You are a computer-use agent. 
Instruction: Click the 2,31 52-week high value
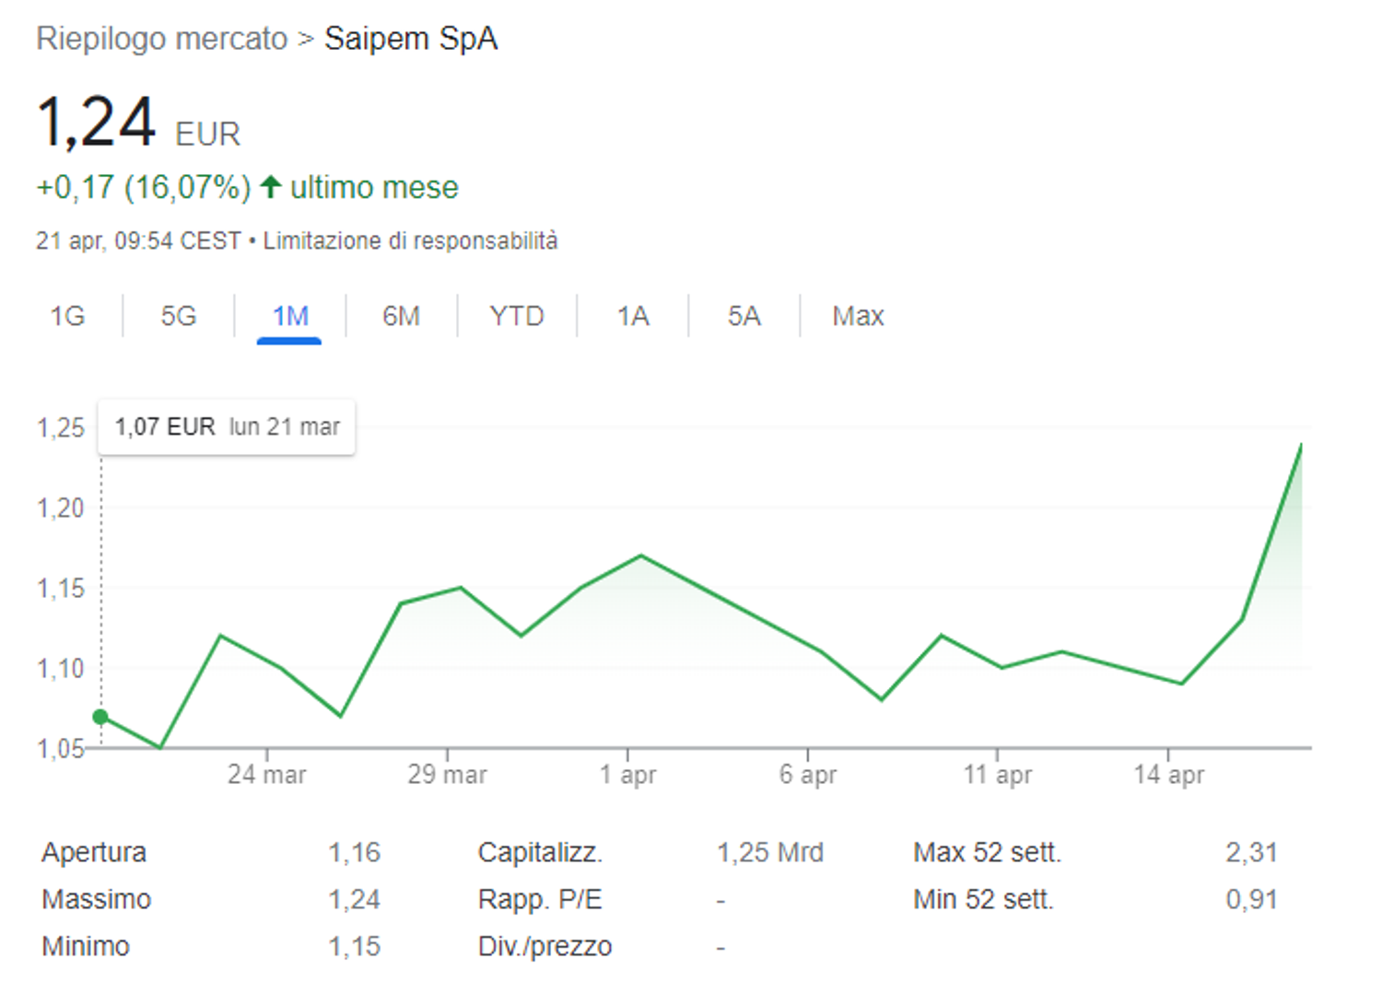coord(1252,852)
